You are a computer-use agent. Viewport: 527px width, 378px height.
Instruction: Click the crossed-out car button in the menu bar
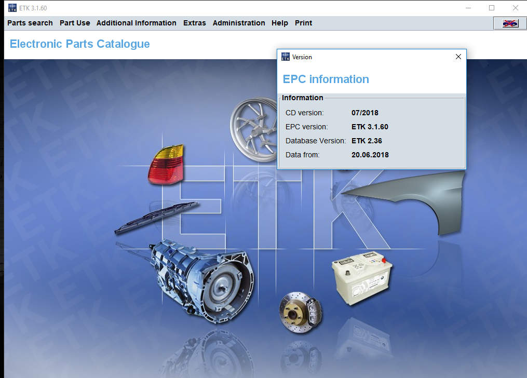pos(510,23)
